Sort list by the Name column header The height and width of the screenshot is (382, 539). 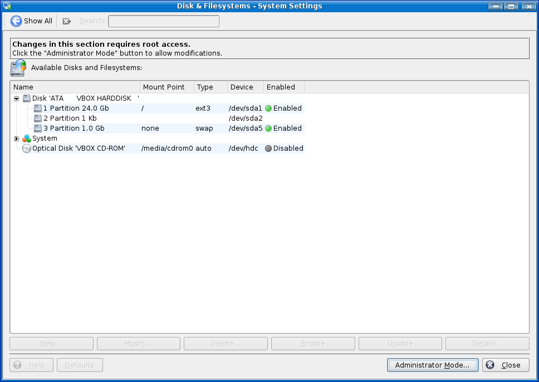[x=75, y=87]
